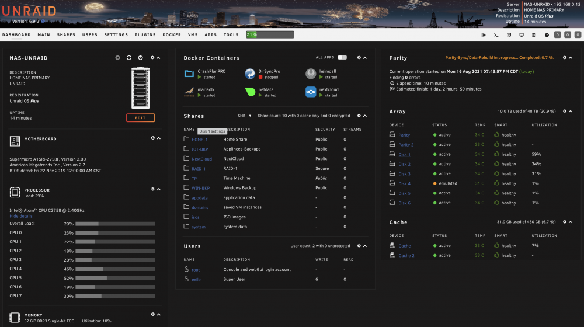Open the appdata share
Viewport: 584px width, 327px height.
(x=200, y=198)
